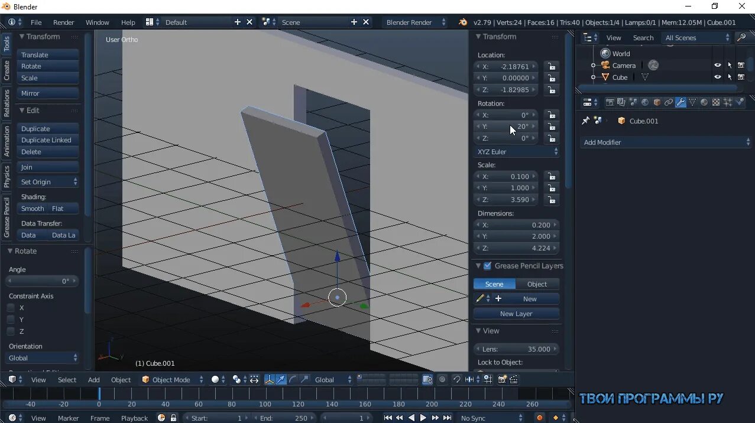
Task: Toggle the Grease Pencil Layers checkbox
Action: pyautogui.click(x=487, y=266)
